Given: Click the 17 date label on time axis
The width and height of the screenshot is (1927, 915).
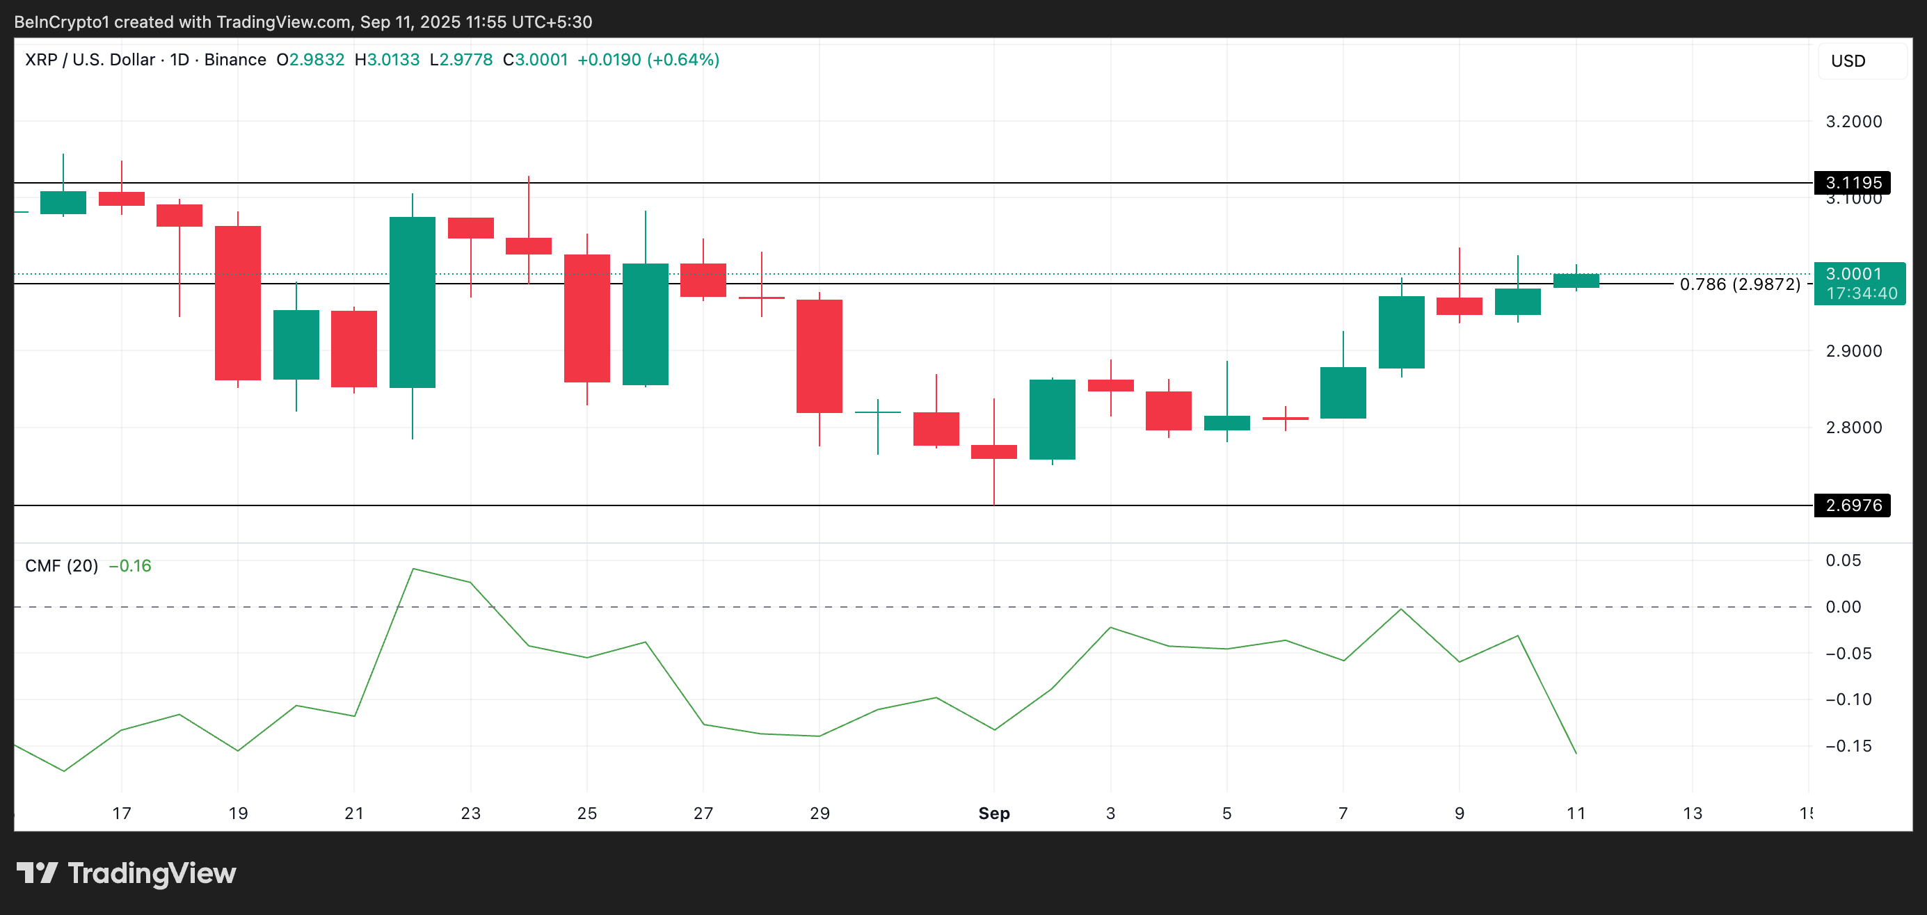Looking at the screenshot, I should pyautogui.click(x=121, y=813).
